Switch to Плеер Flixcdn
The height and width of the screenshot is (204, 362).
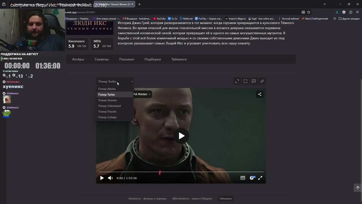pyautogui.click(x=115, y=112)
